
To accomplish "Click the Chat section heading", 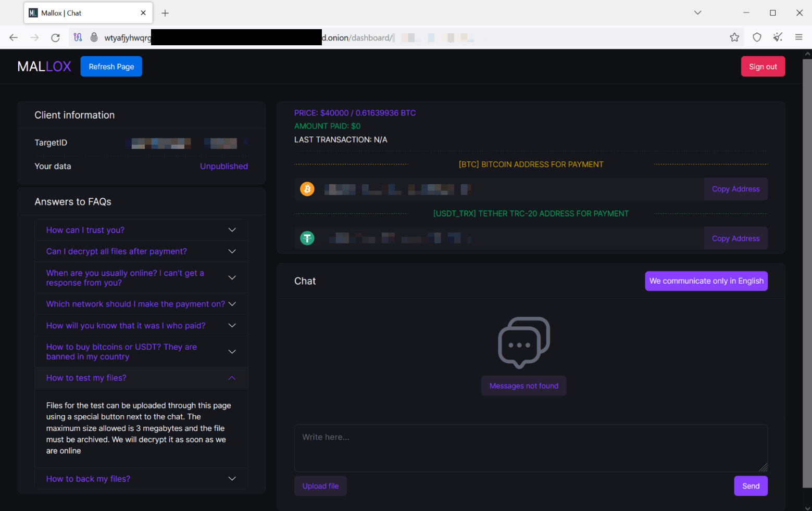I will (x=305, y=281).
